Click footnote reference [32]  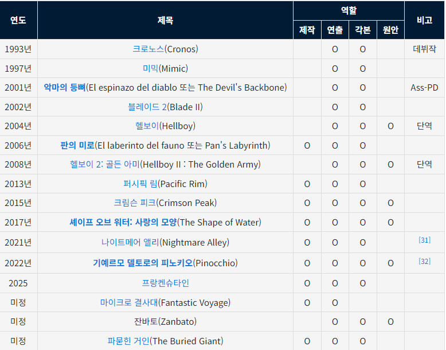(x=424, y=261)
